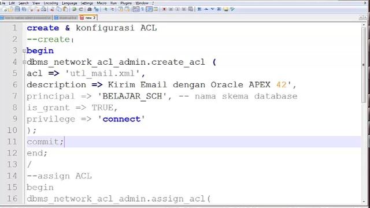This screenshot has height=208, width=370.
Task: Open the Plugins menu
Action: point(126,3)
